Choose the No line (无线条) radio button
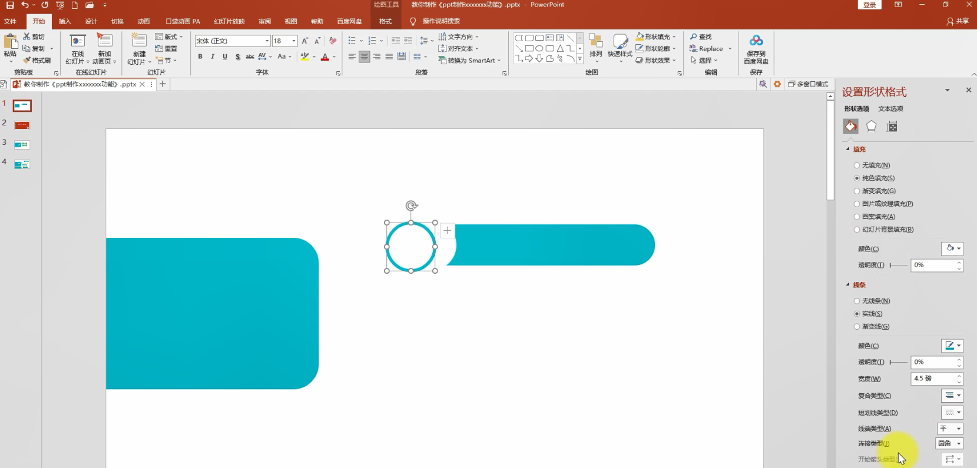 857,301
